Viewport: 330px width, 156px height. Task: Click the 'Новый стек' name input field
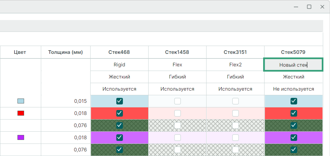[x=293, y=65]
